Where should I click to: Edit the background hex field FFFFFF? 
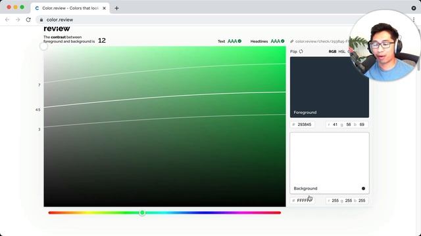click(303, 201)
